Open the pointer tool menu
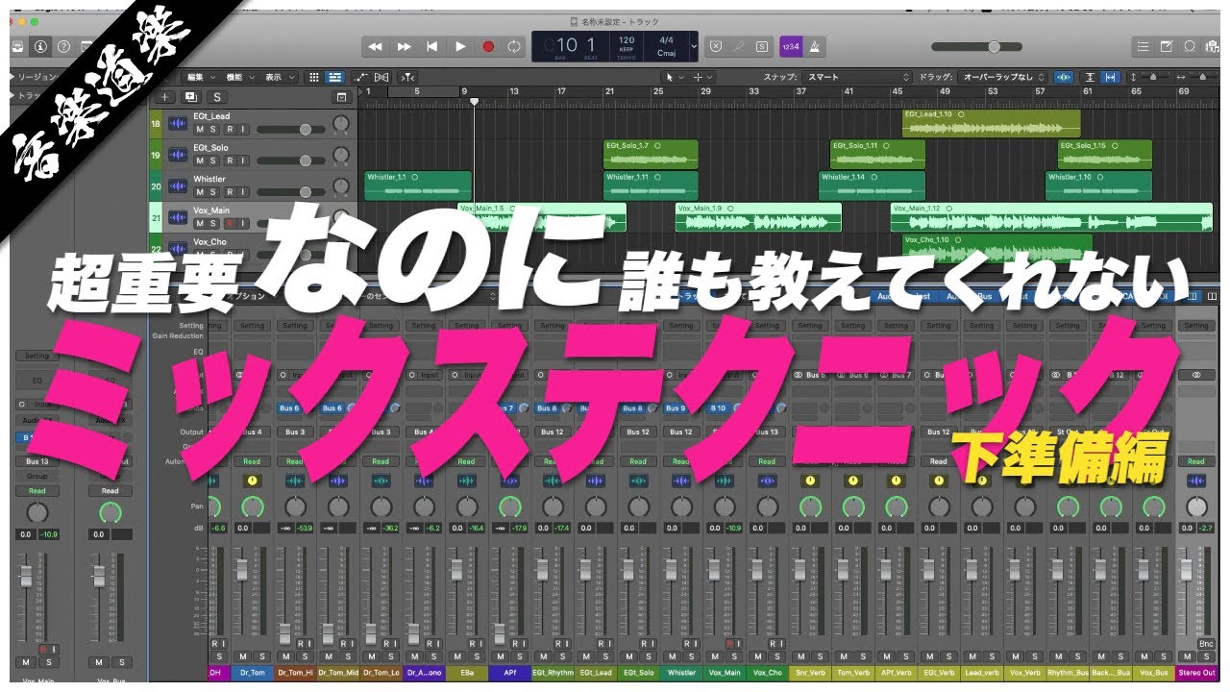This screenshot has height=692, width=1230. [676, 77]
